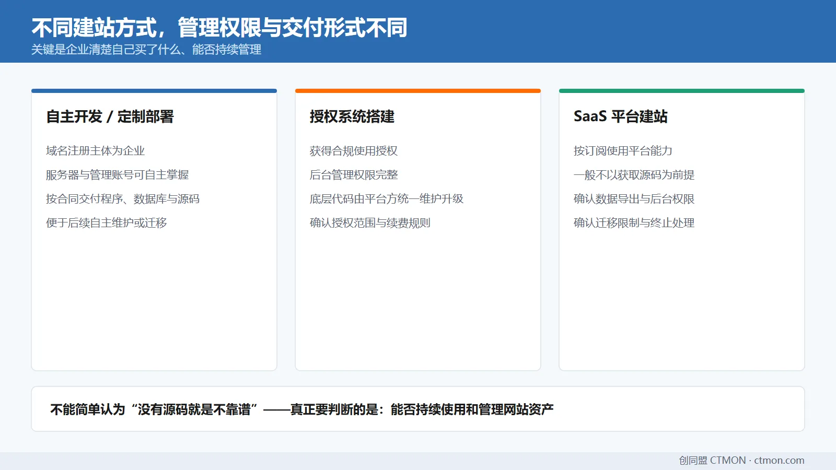Select the heading 自主开发 / 定制部署

coord(110,116)
